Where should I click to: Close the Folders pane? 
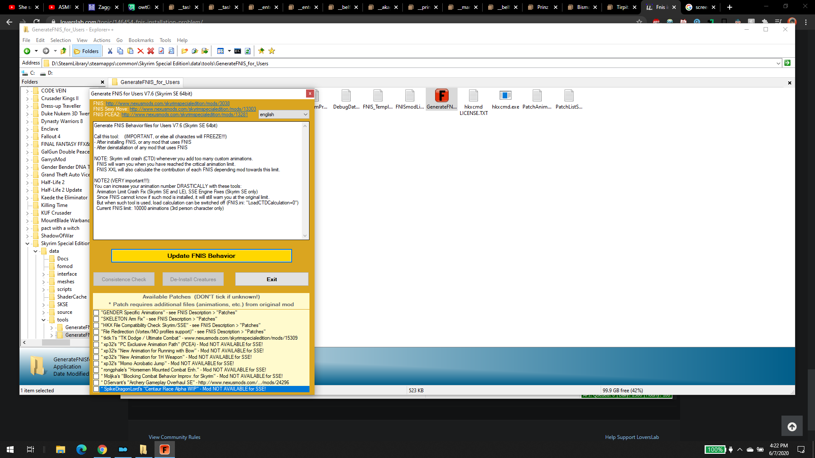point(102,82)
